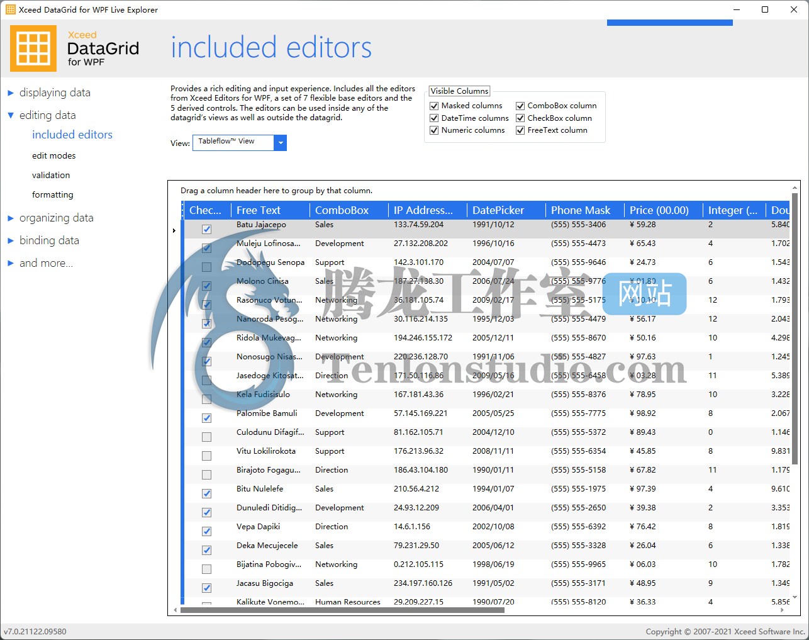The height and width of the screenshot is (640, 809).
Task: Open the View dropdown arrow
Action: (281, 143)
